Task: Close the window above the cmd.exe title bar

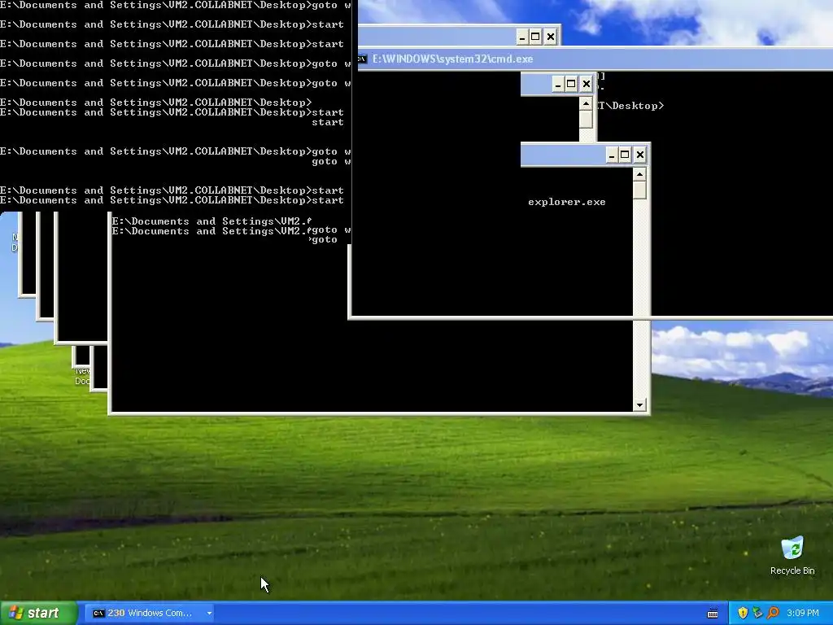Action: (551, 37)
